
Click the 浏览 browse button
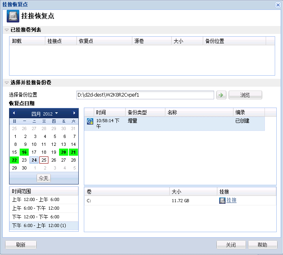pyautogui.click(x=245, y=95)
